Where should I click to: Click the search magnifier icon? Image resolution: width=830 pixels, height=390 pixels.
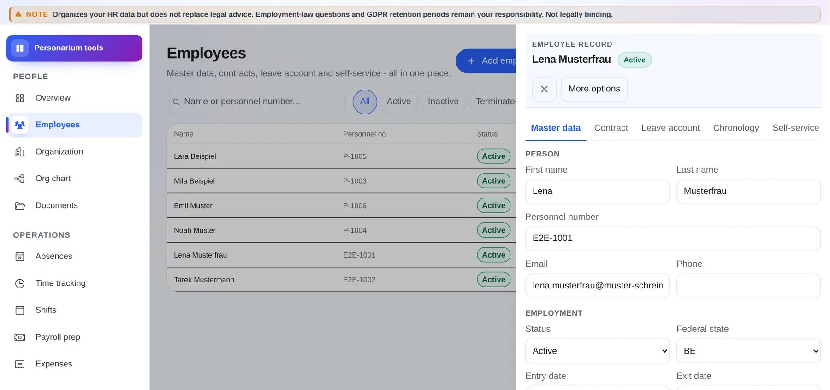coord(176,102)
